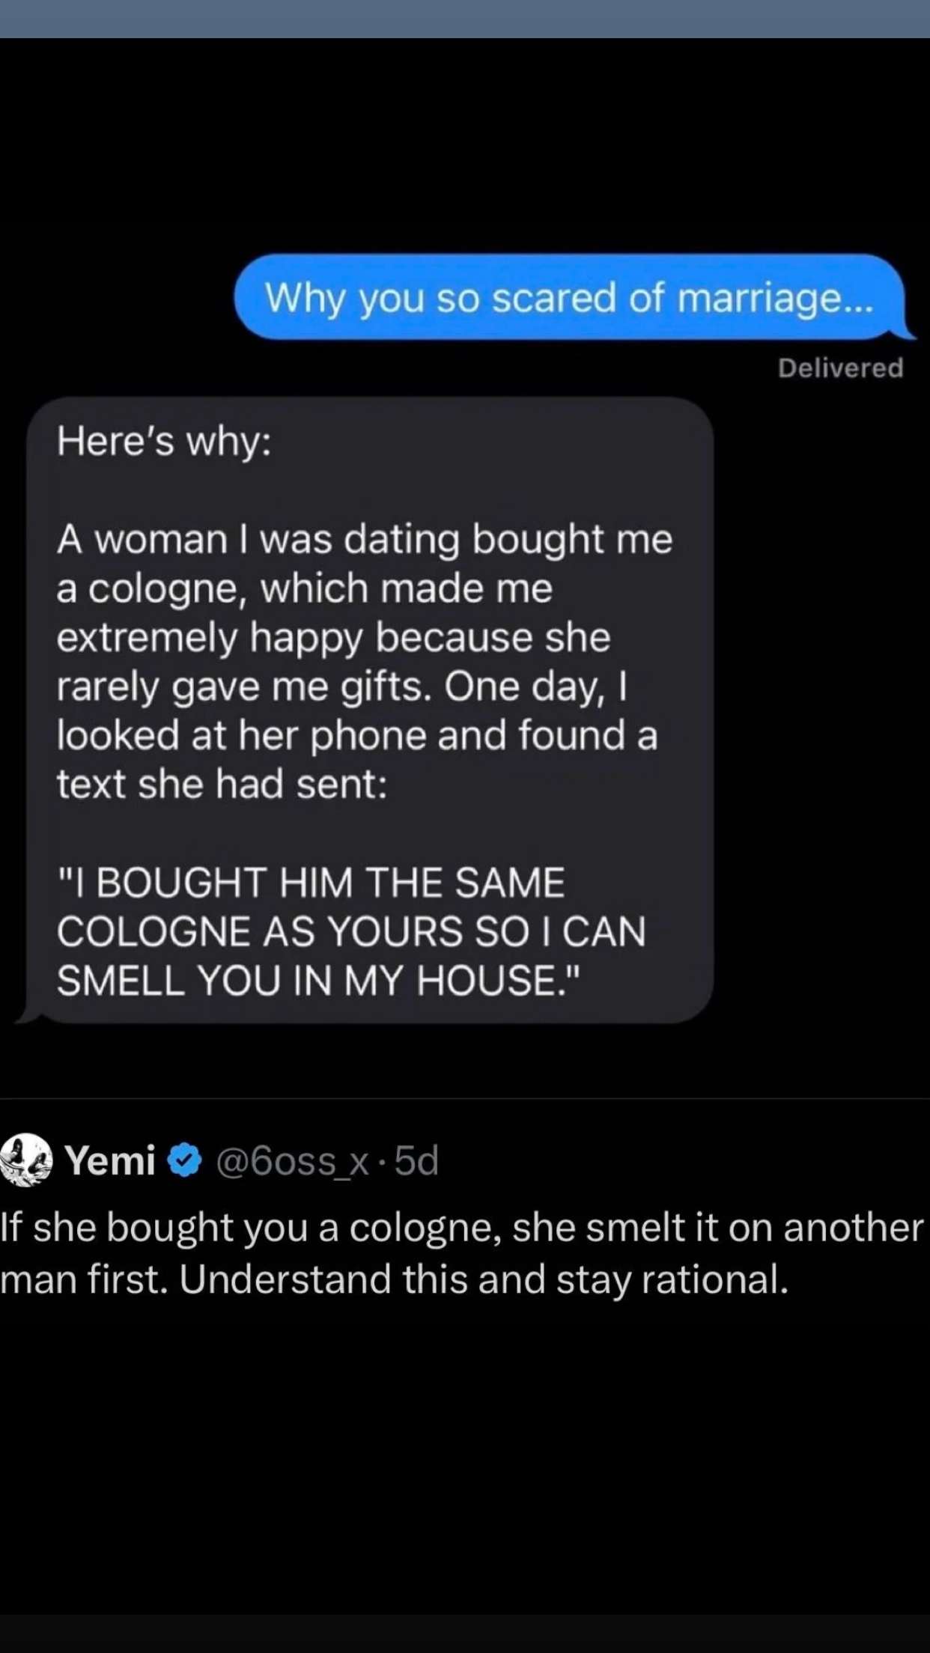This screenshot has height=1653, width=930.
Task: Click 'Understand this and stay rational.' sentence
Action: pyautogui.click(x=484, y=1279)
